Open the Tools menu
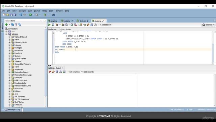Image resolution: width=216 pixels, height=122 pixels. click(x=51, y=11)
